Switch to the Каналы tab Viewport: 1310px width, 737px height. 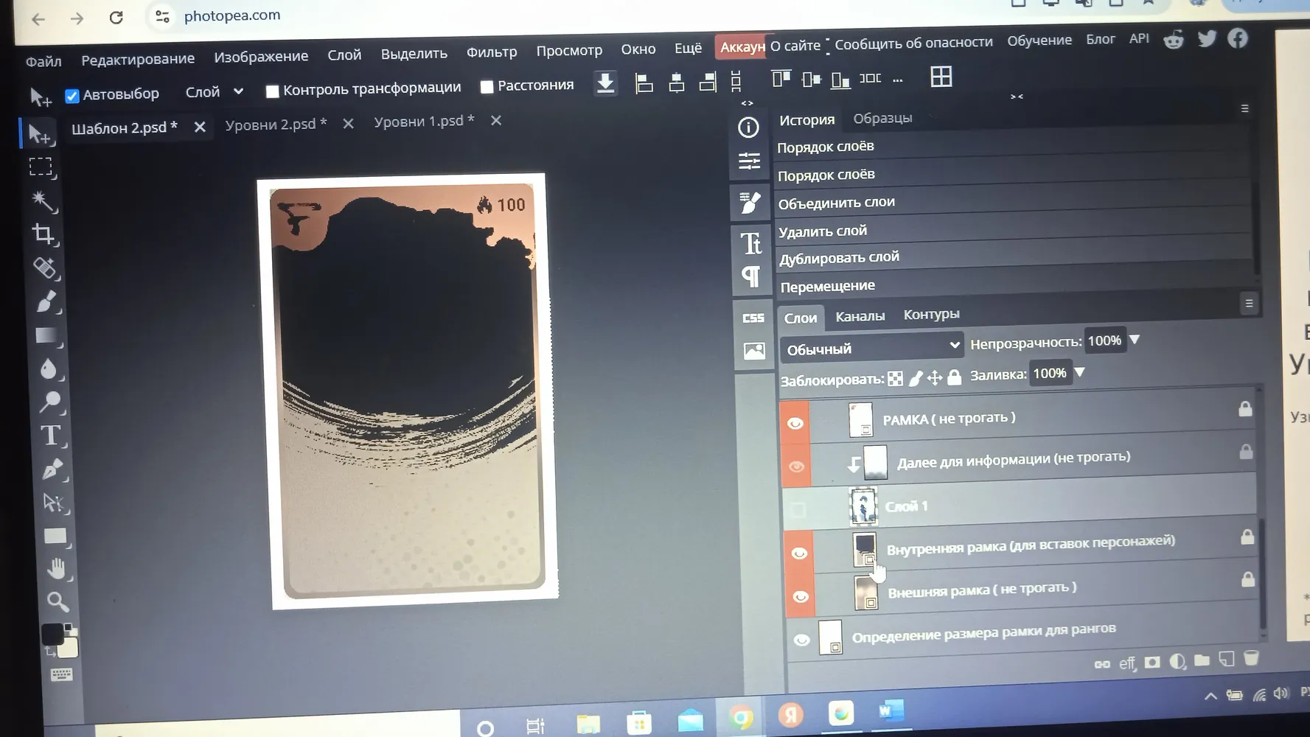(860, 316)
